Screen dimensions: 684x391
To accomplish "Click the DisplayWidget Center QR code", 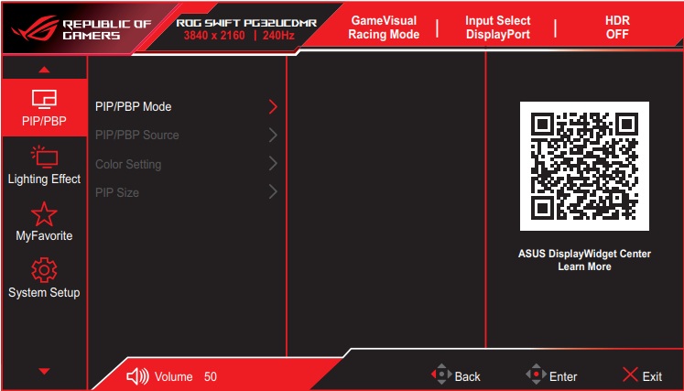I will point(584,166).
